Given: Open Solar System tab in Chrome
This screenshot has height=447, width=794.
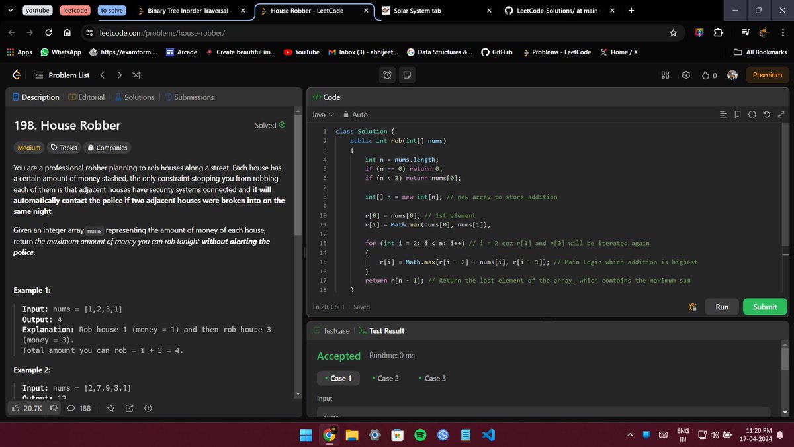Looking at the screenshot, I should click(437, 11).
